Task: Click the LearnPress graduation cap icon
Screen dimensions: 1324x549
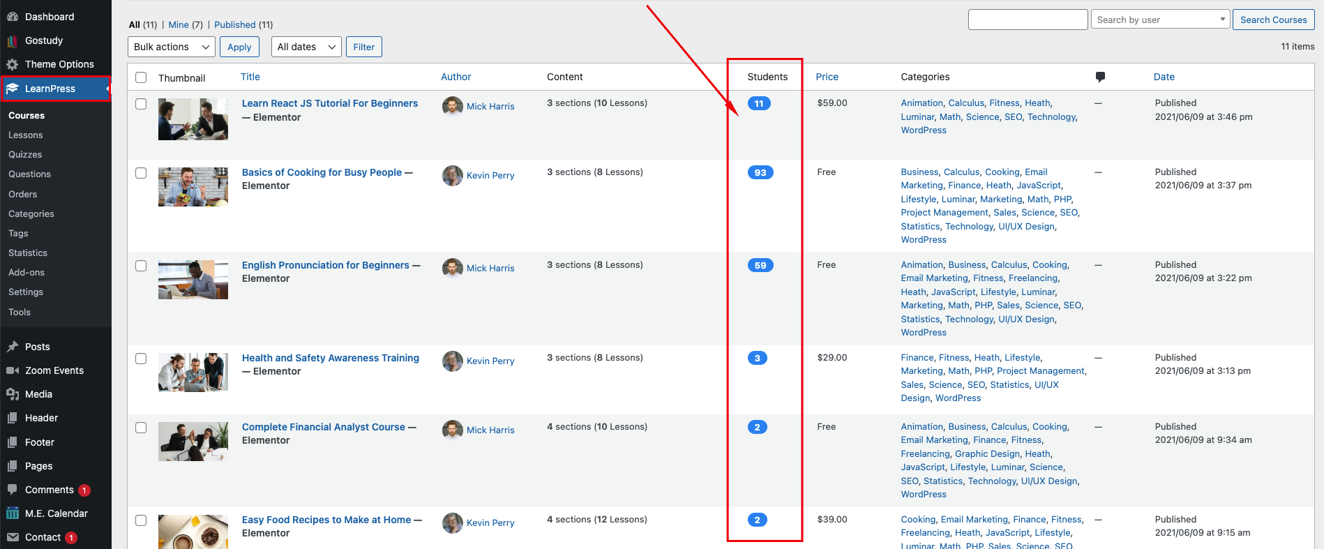Action: pos(13,89)
